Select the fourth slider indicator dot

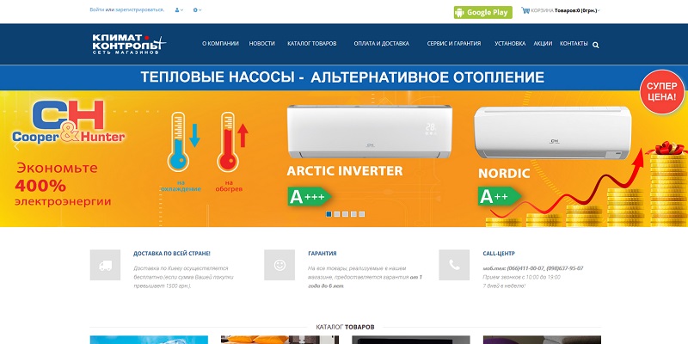tap(353, 214)
